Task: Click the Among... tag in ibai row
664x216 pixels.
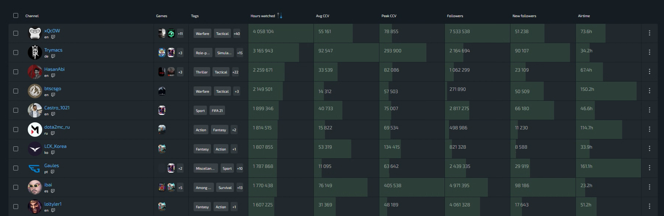Action: click(203, 187)
